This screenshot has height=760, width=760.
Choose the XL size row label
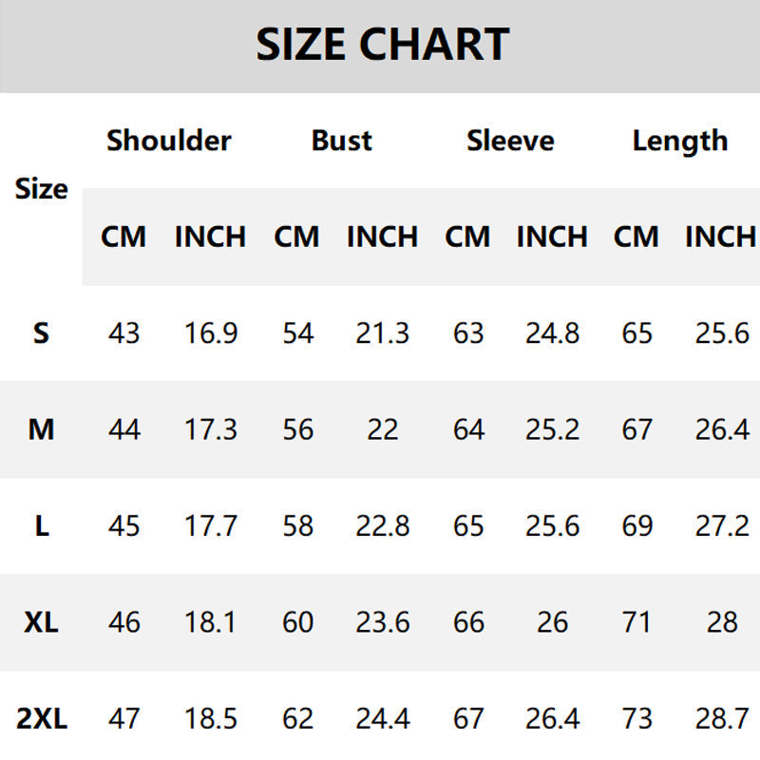41,622
